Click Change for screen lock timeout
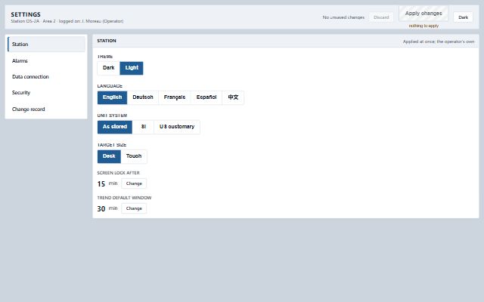The width and height of the screenshot is (484, 302). [134, 183]
